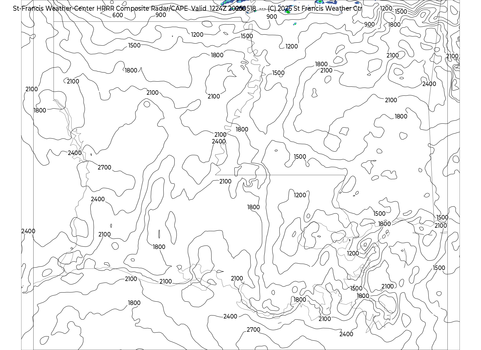Viewport: 481px width, 350px height.
Task: Click the 1800 label sitting directly above a 2100 label
Action: tap(321, 64)
